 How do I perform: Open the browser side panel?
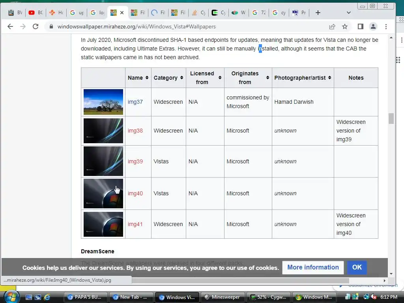pos(361,26)
